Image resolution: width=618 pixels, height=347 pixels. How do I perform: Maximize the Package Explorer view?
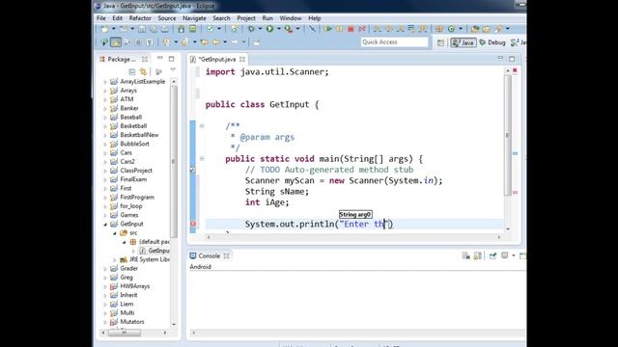click(172, 59)
